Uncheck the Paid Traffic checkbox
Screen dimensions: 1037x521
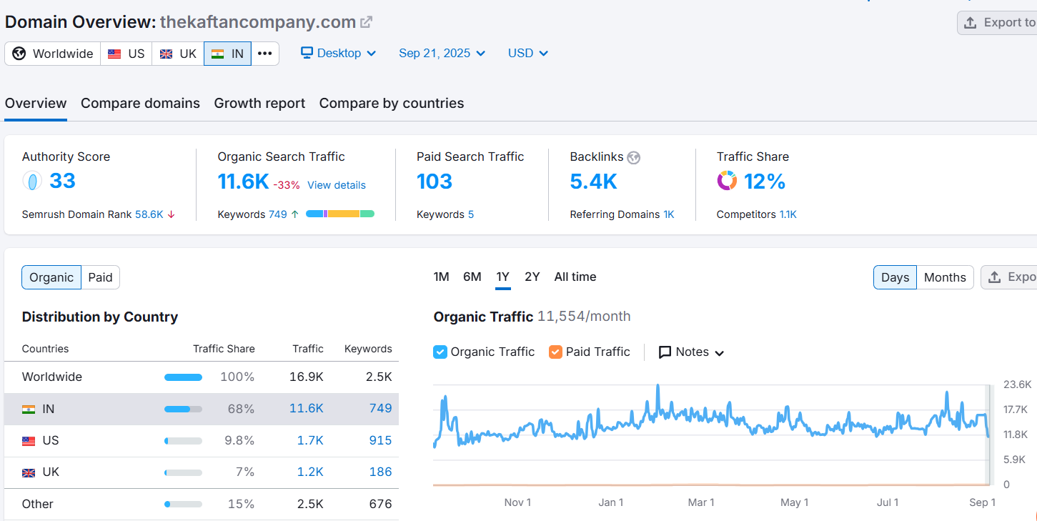(x=555, y=352)
